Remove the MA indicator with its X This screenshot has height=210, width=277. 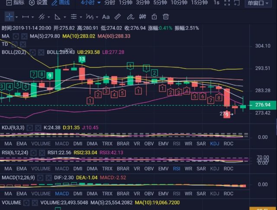[x=24, y=36]
